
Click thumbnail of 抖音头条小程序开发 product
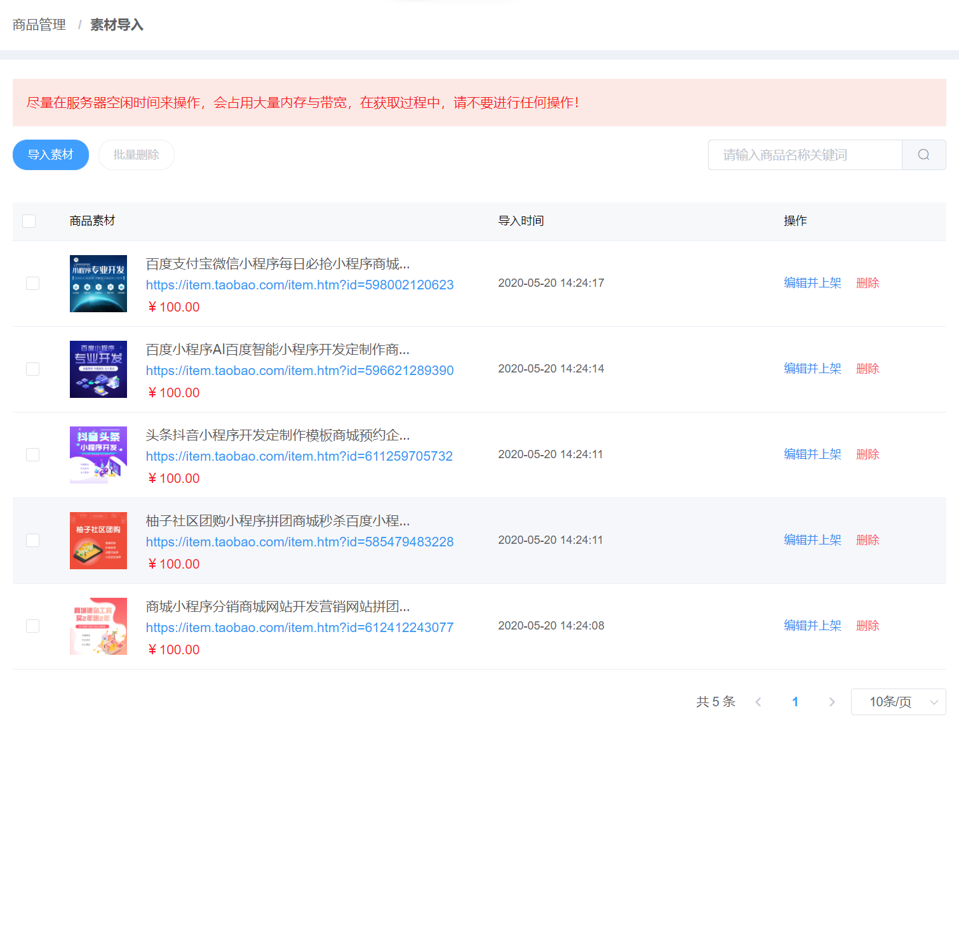98,455
